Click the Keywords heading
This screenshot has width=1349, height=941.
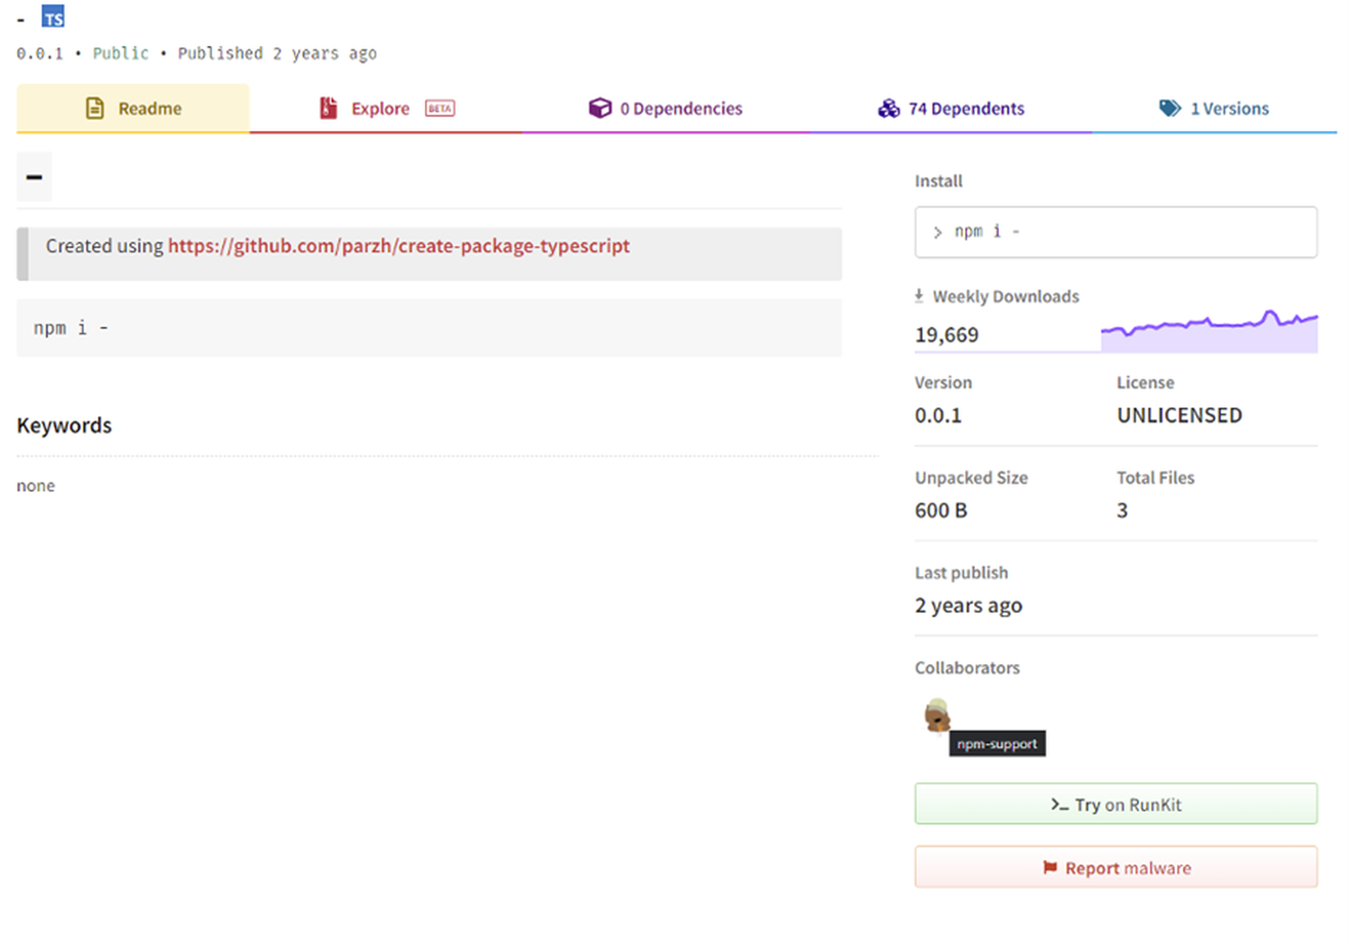pyautogui.click(x=64, y=425)
